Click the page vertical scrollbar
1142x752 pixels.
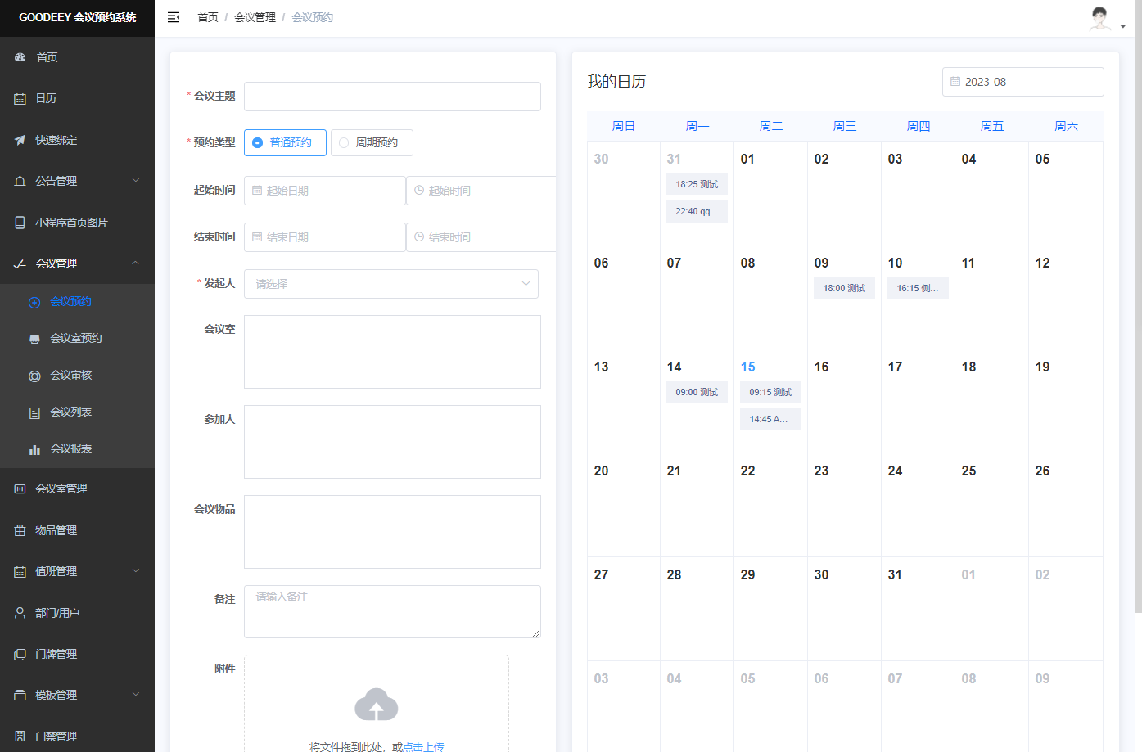1137,327
